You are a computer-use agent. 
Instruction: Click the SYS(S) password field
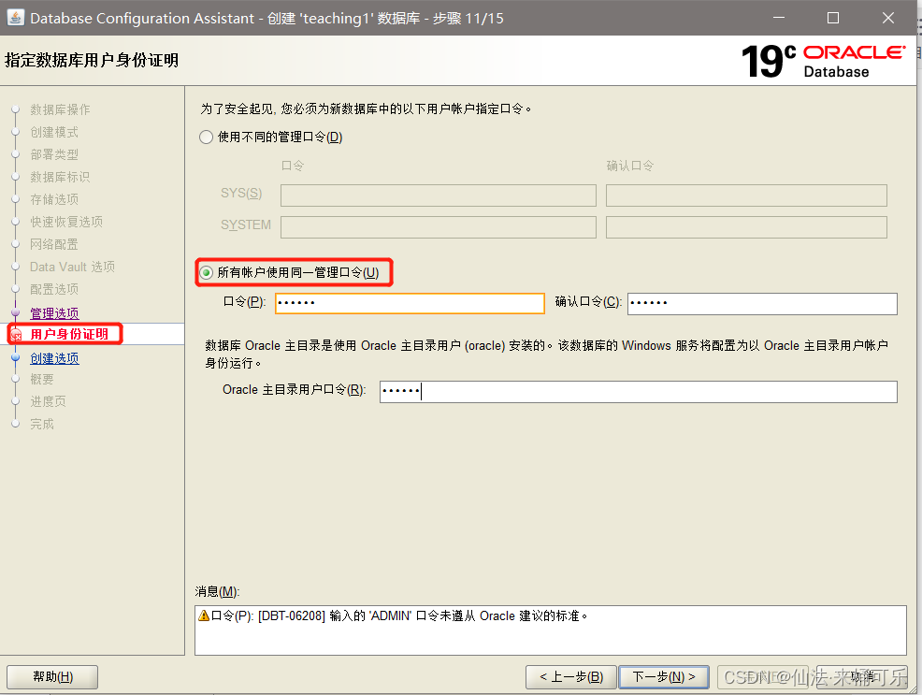tap(438, 195)
